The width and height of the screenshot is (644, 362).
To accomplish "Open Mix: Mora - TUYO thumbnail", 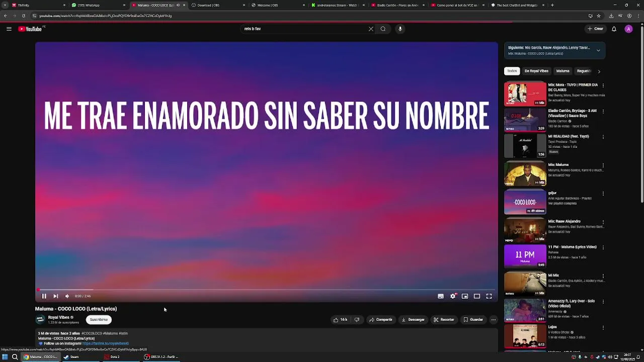I will point(525,94).
